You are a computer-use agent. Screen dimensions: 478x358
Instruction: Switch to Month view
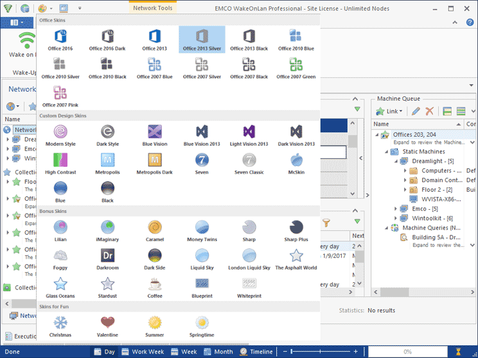217,352
